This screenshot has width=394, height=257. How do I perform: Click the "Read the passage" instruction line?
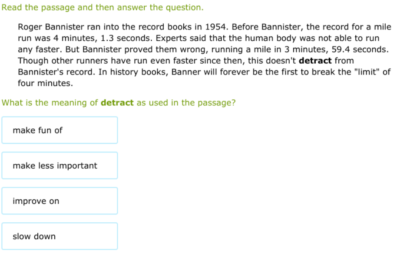[103, 7]
